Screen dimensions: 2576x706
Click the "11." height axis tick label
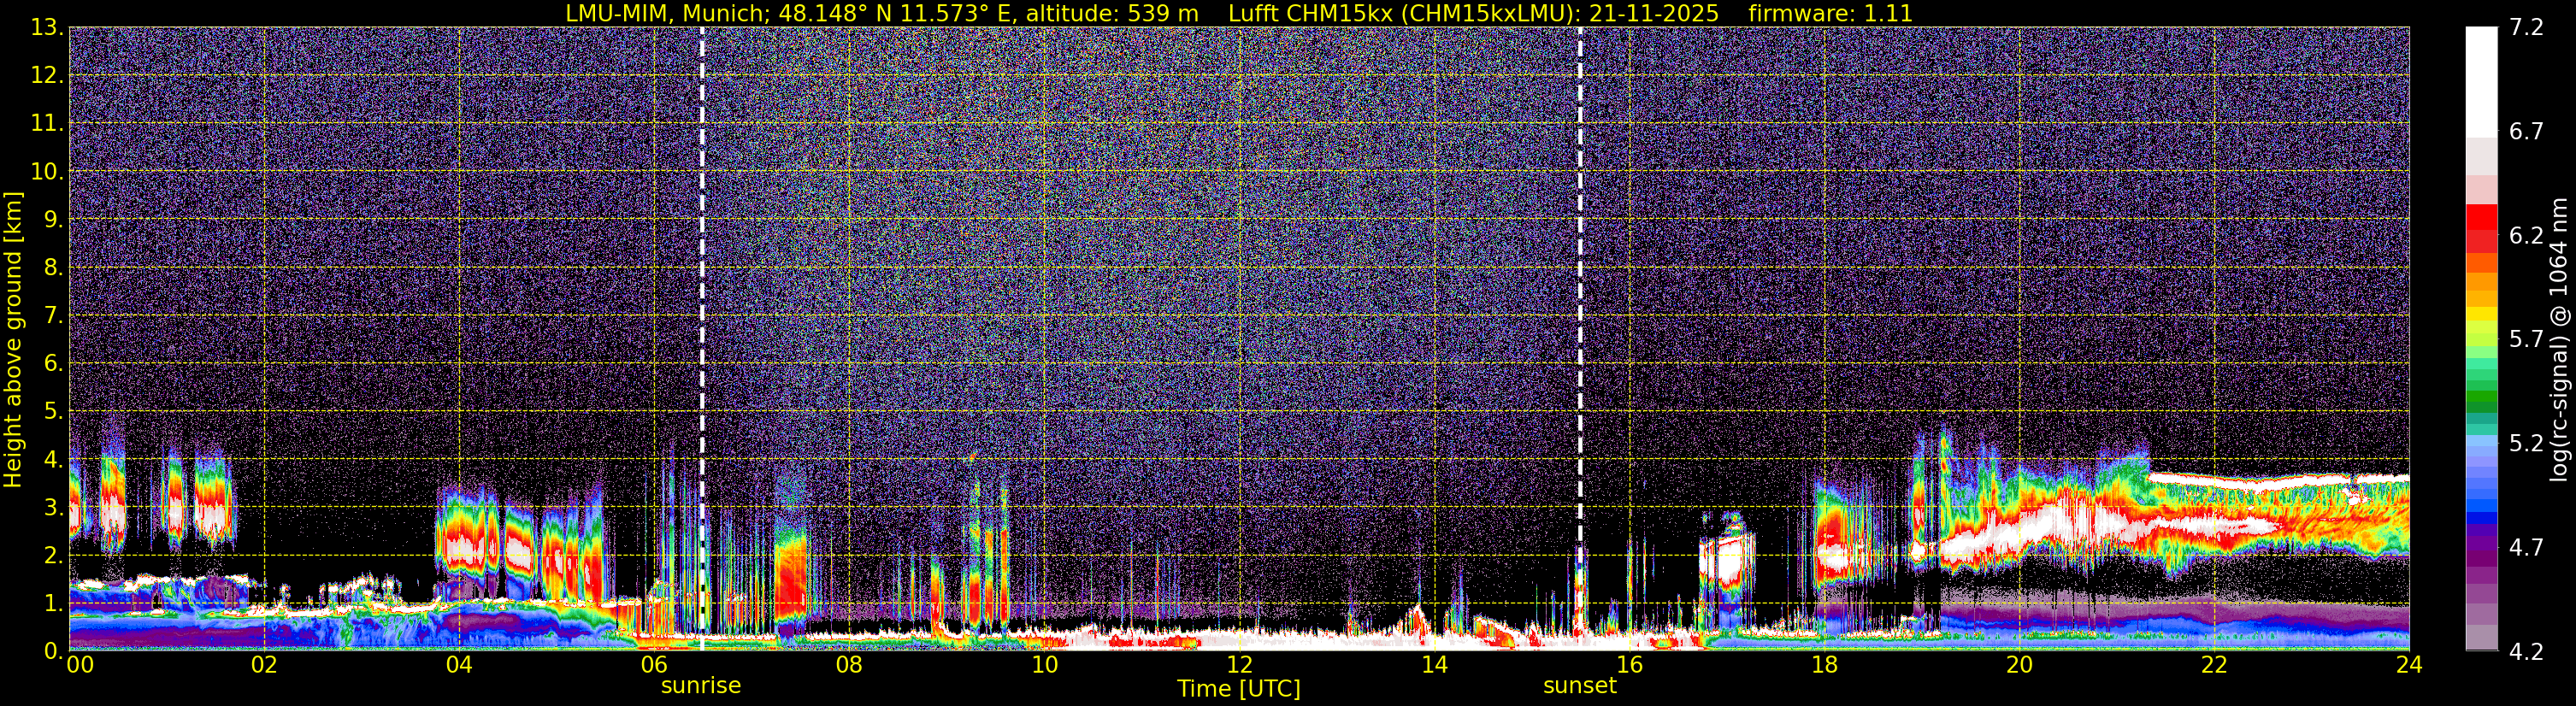click(x=48, y=123)
